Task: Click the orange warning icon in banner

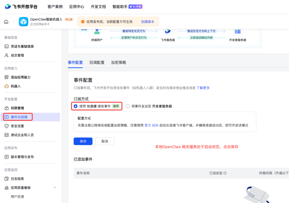Action: (x=83, y=22)
